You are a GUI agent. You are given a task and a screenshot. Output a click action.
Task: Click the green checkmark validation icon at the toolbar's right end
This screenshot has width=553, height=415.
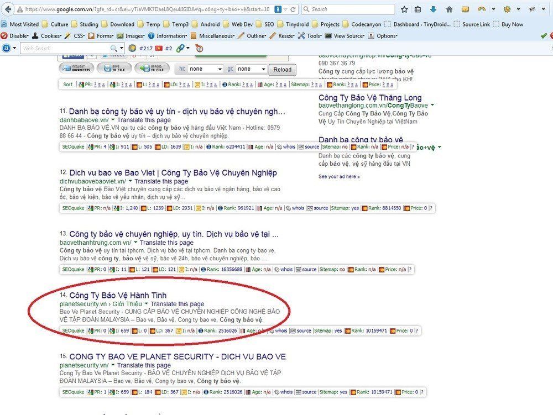click(x=544, y=35)
